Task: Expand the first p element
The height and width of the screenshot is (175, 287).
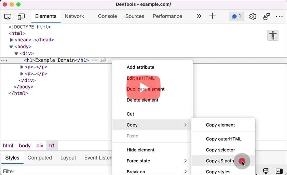Action: point(22,67)
